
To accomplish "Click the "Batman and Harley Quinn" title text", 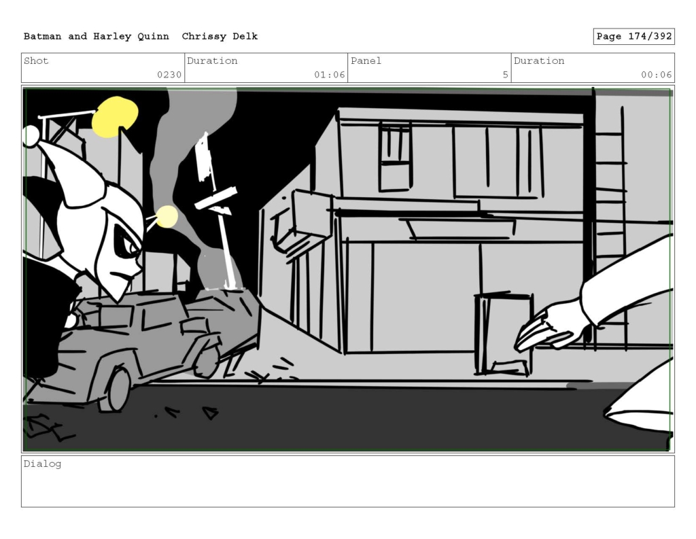I will [x=97, y=37].
